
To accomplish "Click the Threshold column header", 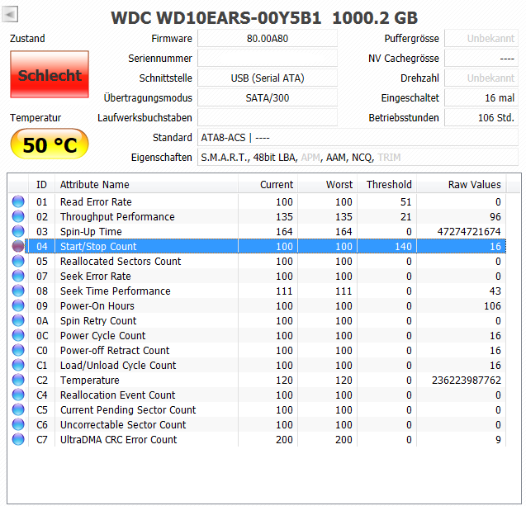I will [386, 184].
